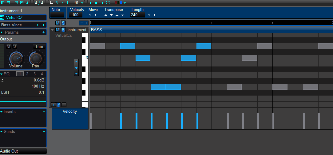Click the Velocity field showing 100
Viewport: 333px width, 155px height.
75,15
